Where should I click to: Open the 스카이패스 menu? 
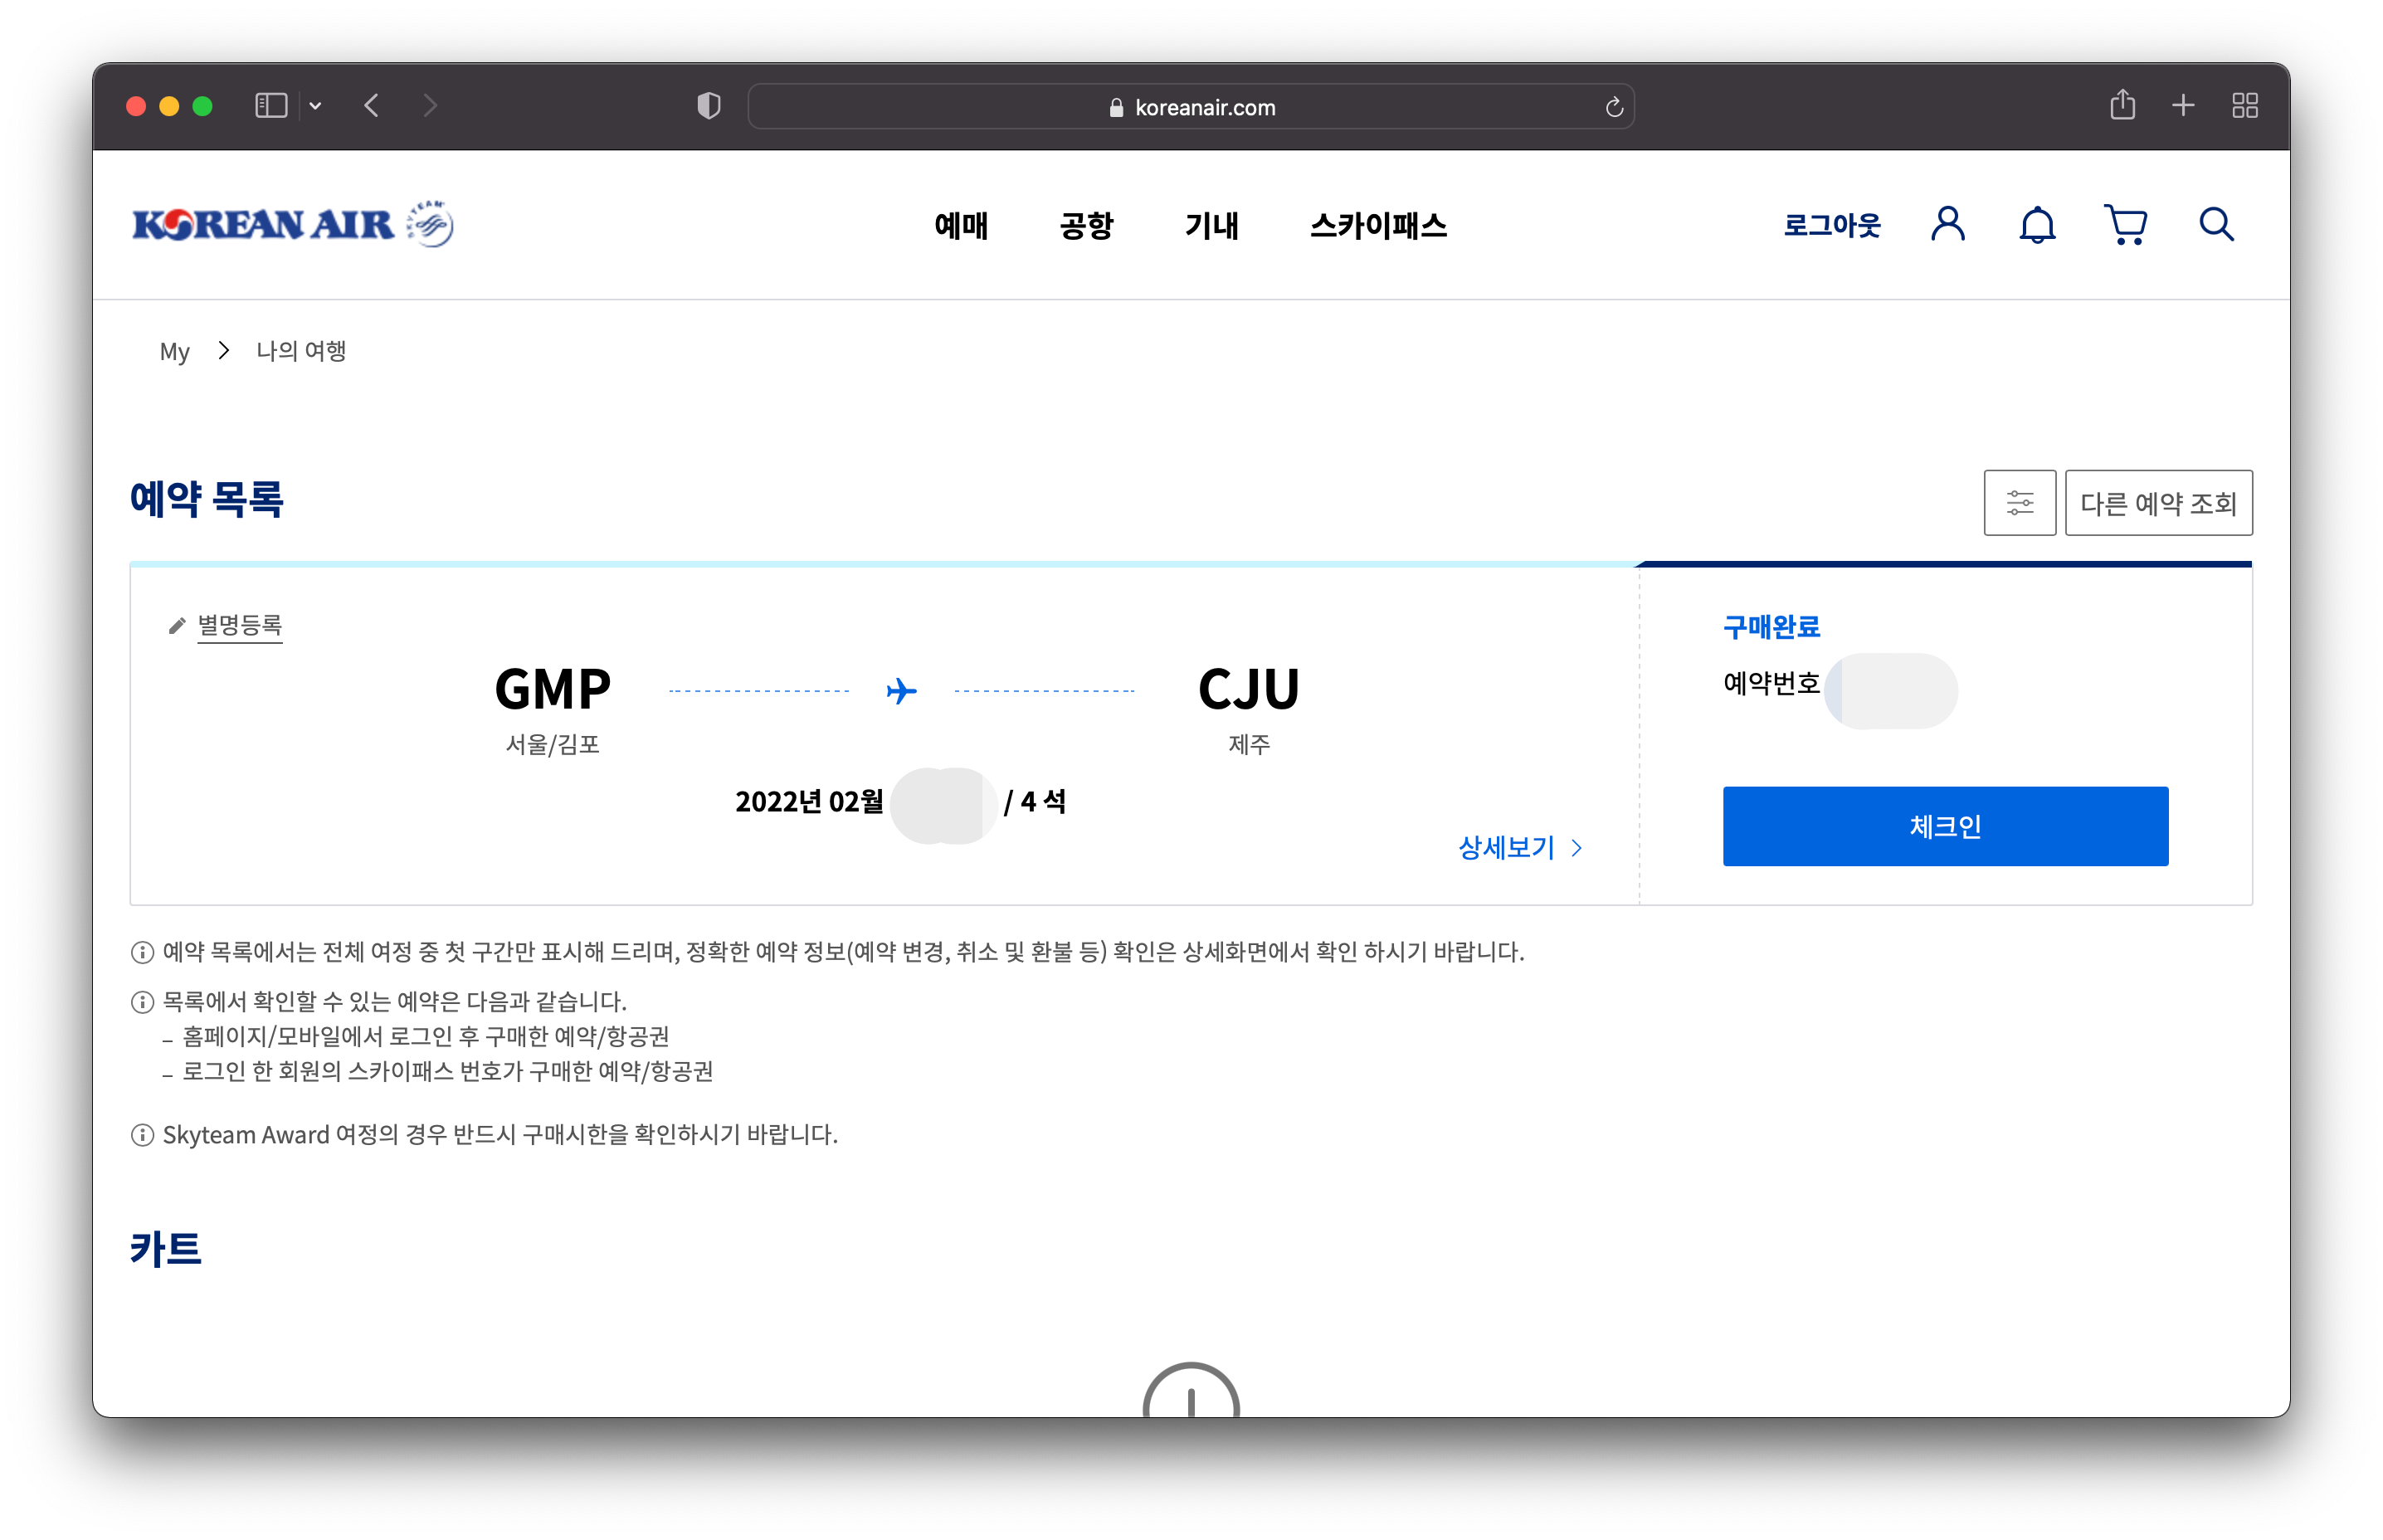pyautogui.click(x=1378, y=226)
